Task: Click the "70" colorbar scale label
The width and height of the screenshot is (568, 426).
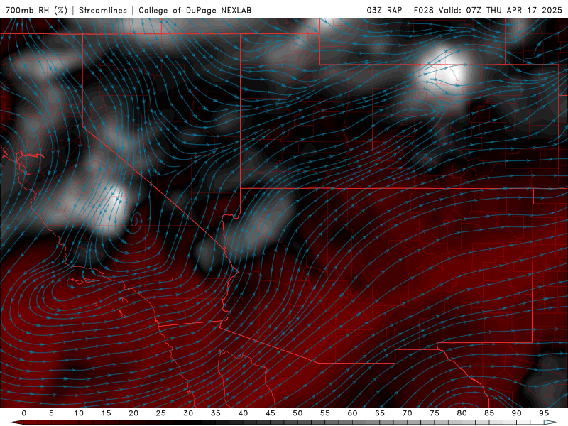Action: pyautogui.click(x=407, y=413)
